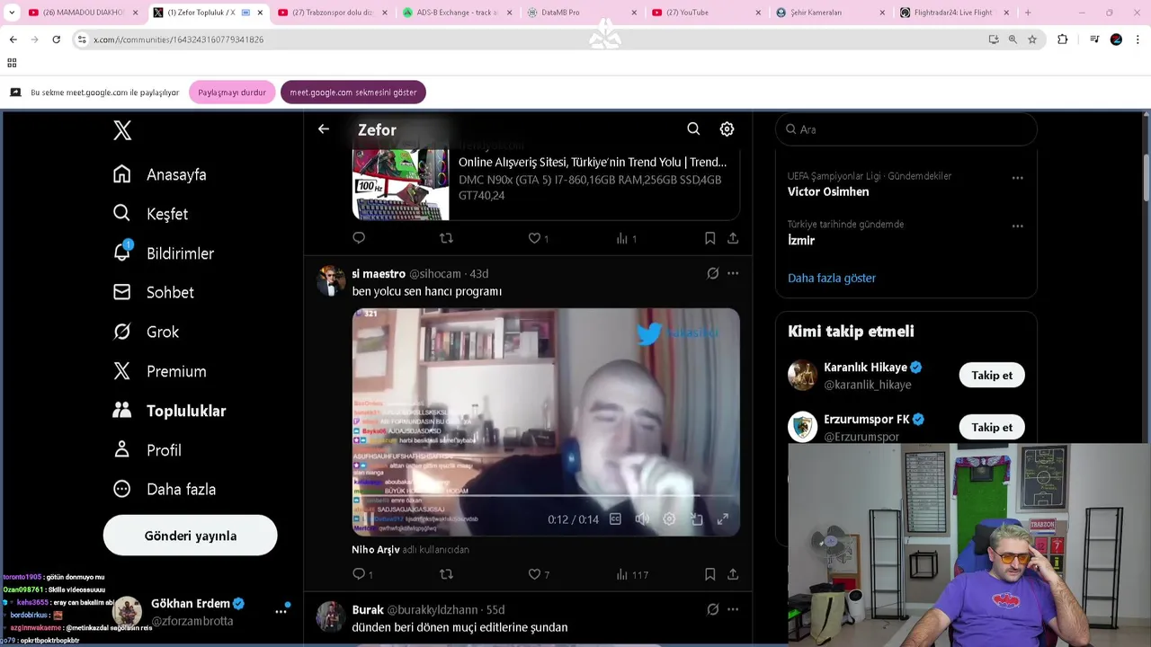The height and width of the screenshot is (647, 1151).
Task: Open Chrome apps grid icon
Action: 12,63
